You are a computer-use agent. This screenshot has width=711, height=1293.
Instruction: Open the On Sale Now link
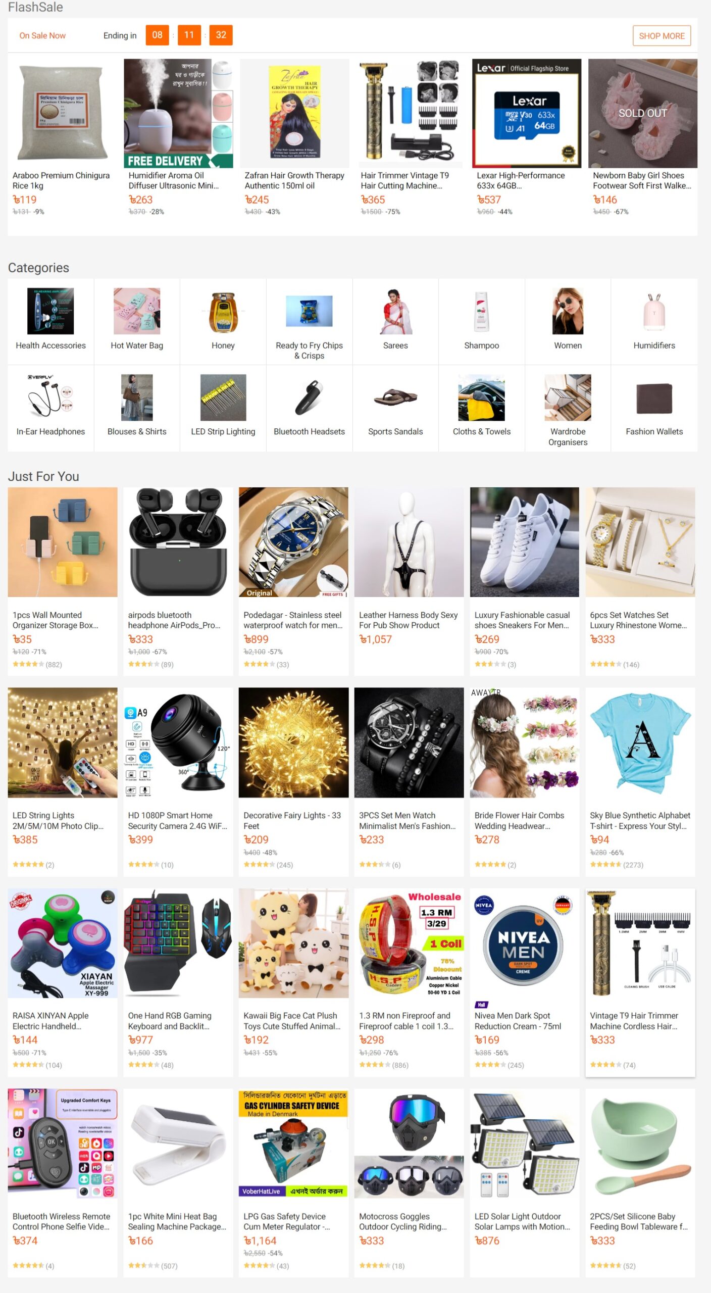pyautogui.click(x=42, y=35)
